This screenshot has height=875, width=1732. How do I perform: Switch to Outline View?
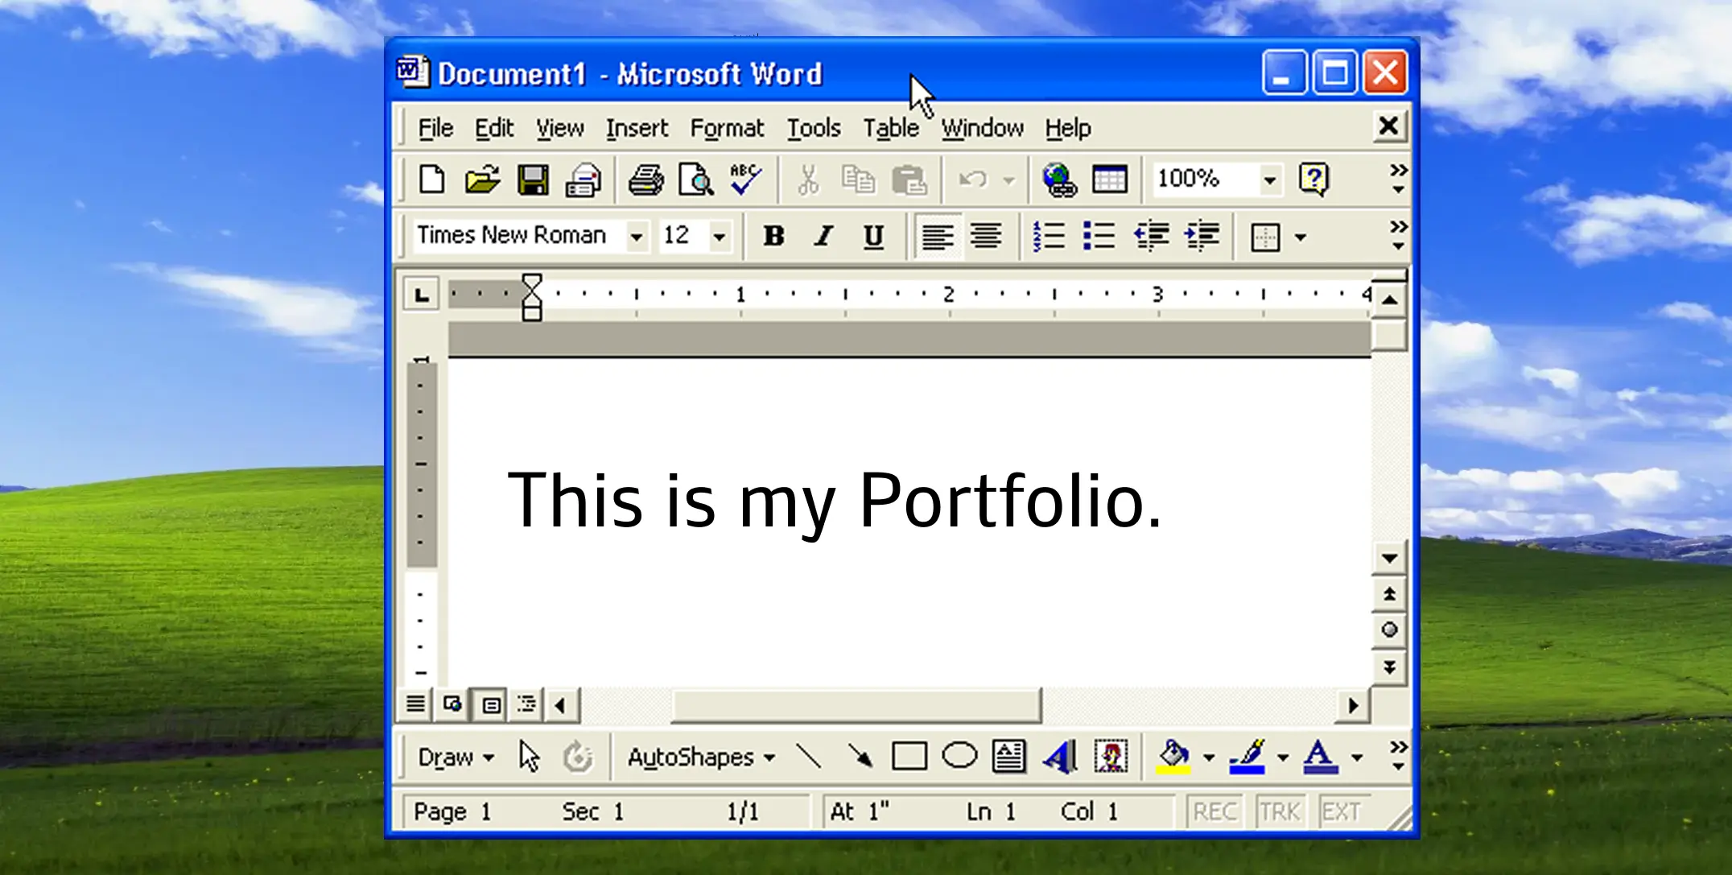point(528,705)
